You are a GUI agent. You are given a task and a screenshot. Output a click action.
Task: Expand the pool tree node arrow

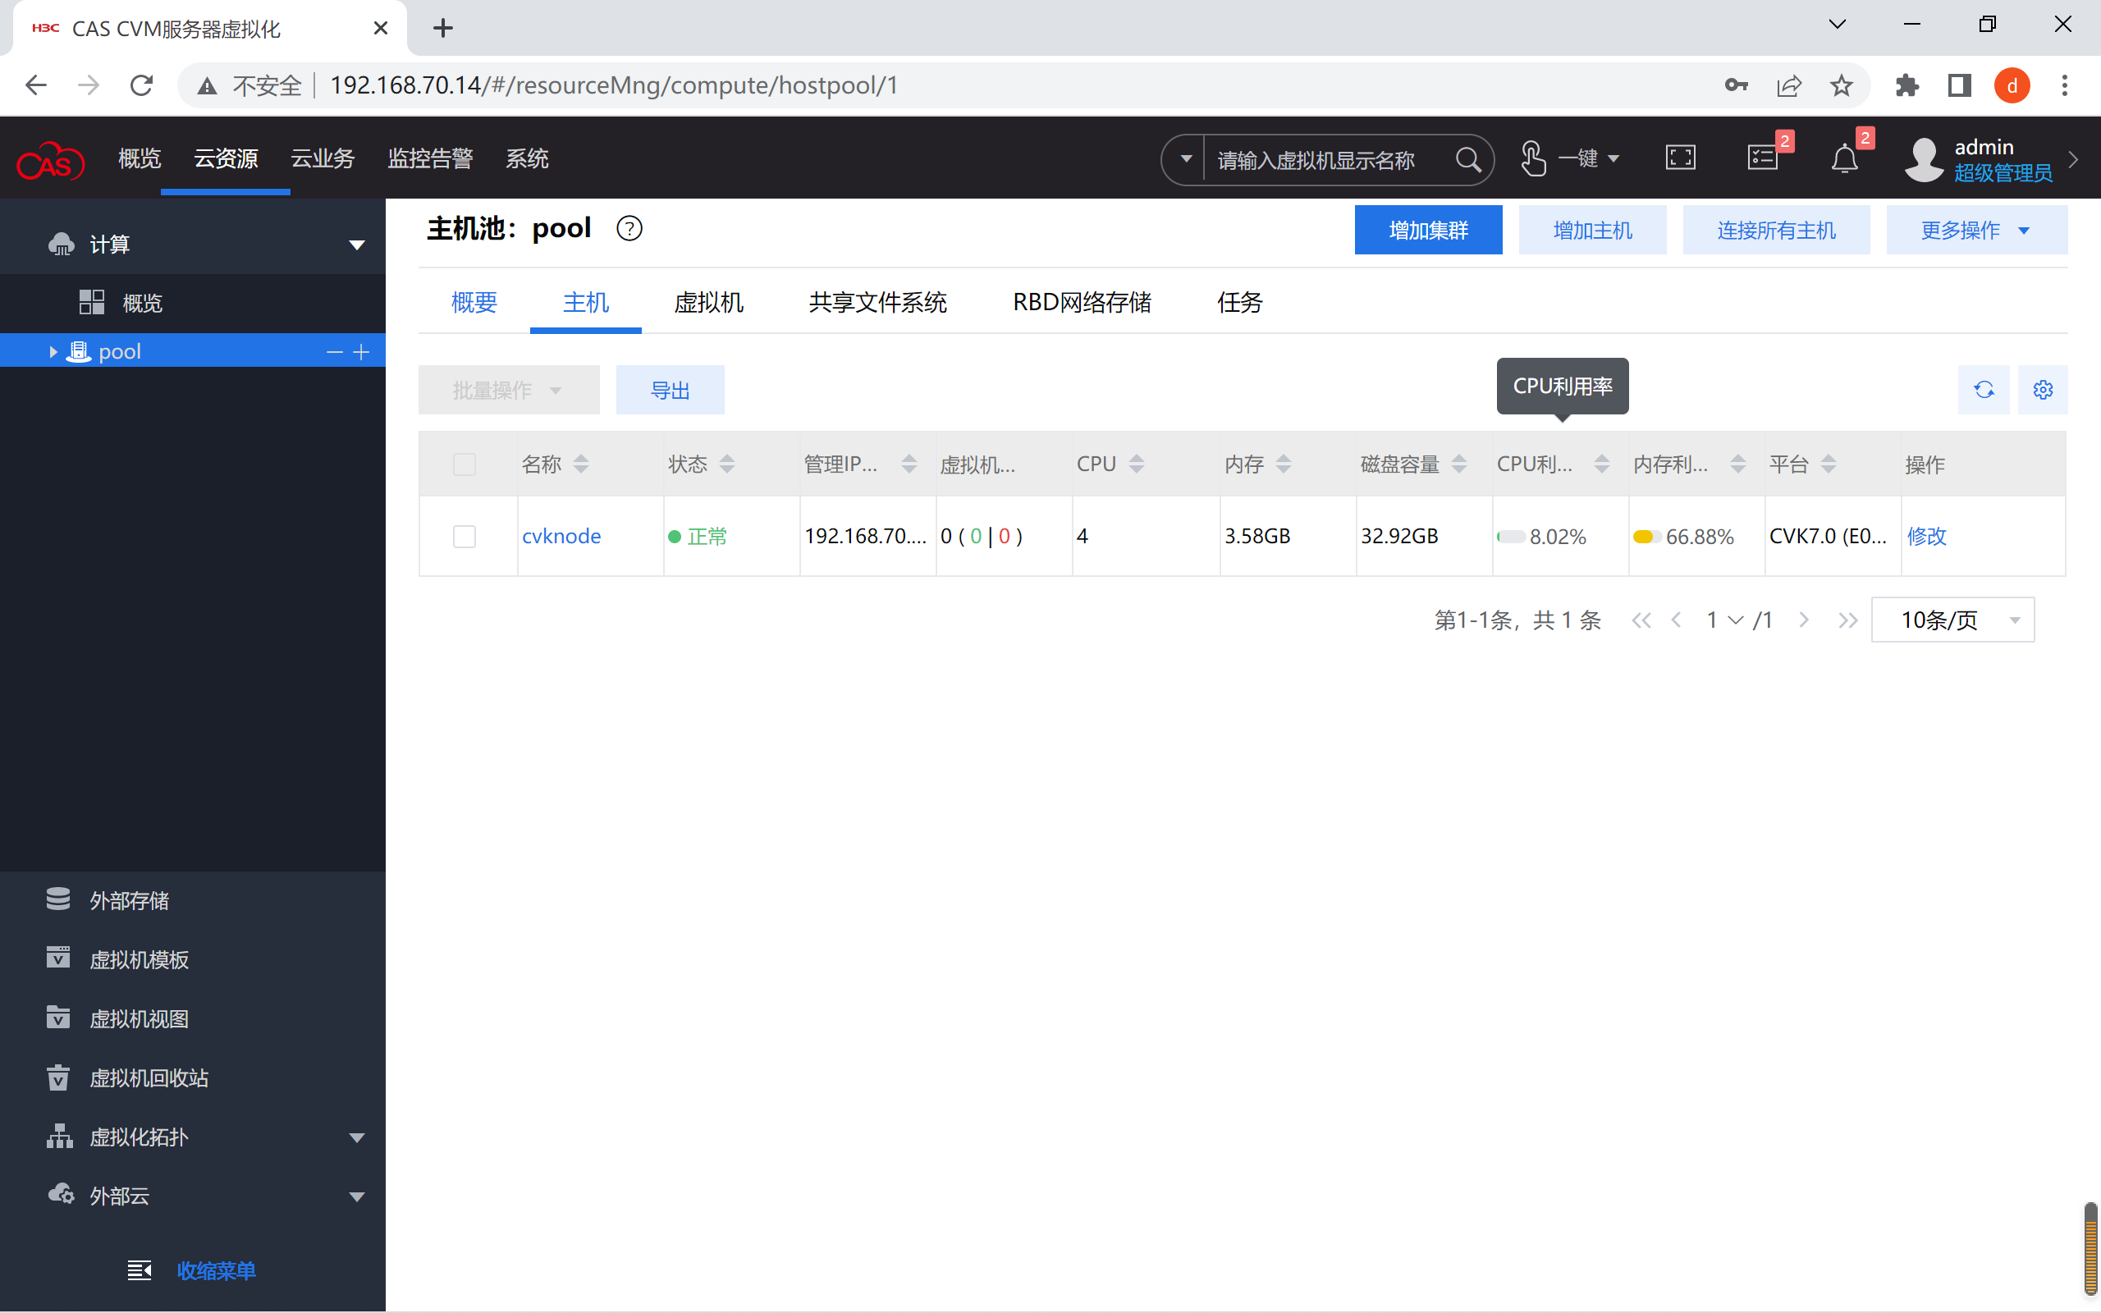(x=53, y=352)
